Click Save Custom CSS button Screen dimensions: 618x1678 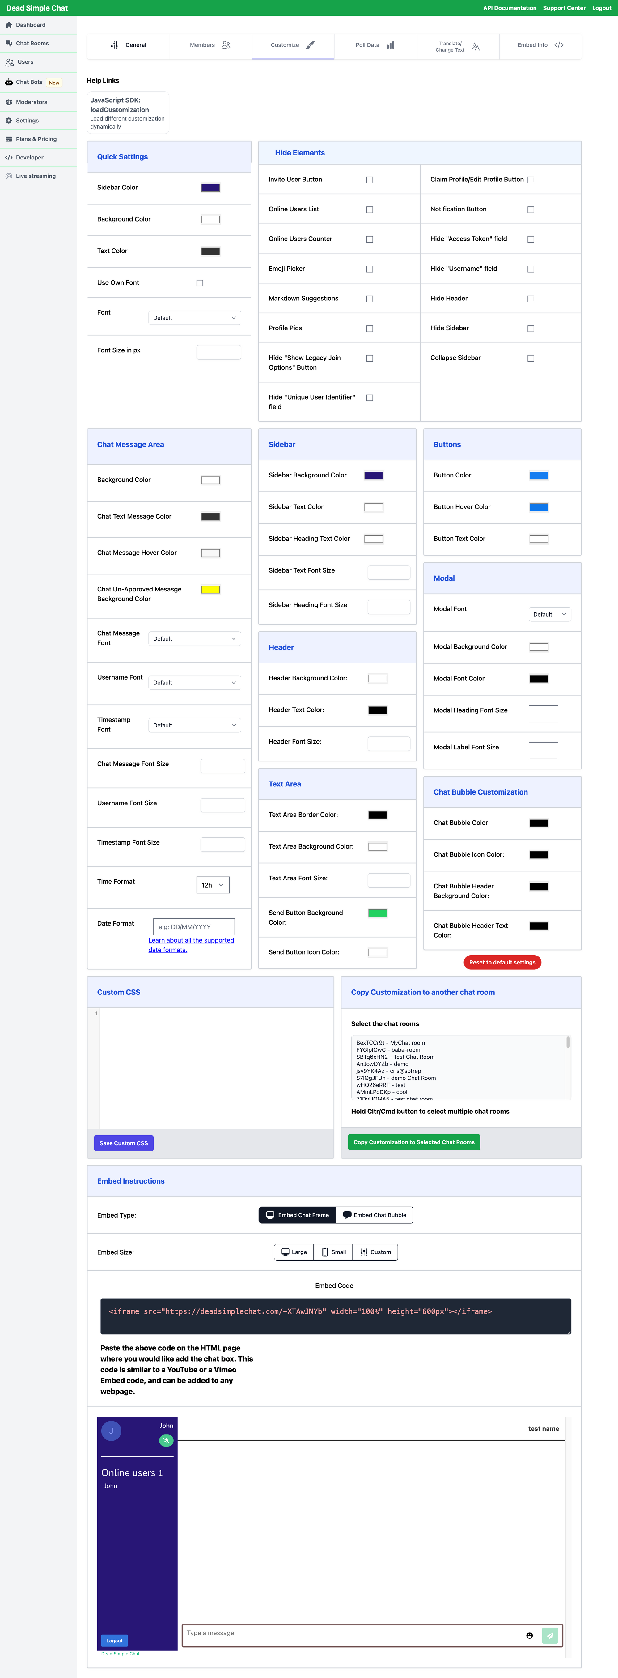(124, 1143)
